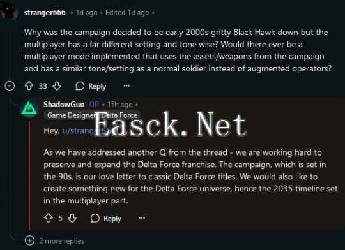
Task: Downvote ShadowGuo's reply
Action: click(x=72, y=218)
